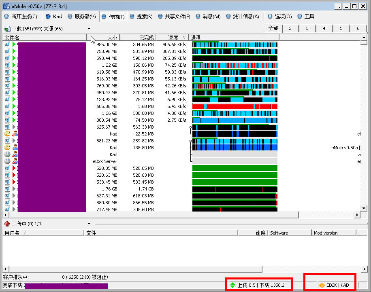Click file icon of the 753.96 MB download

tap(7, 51)
